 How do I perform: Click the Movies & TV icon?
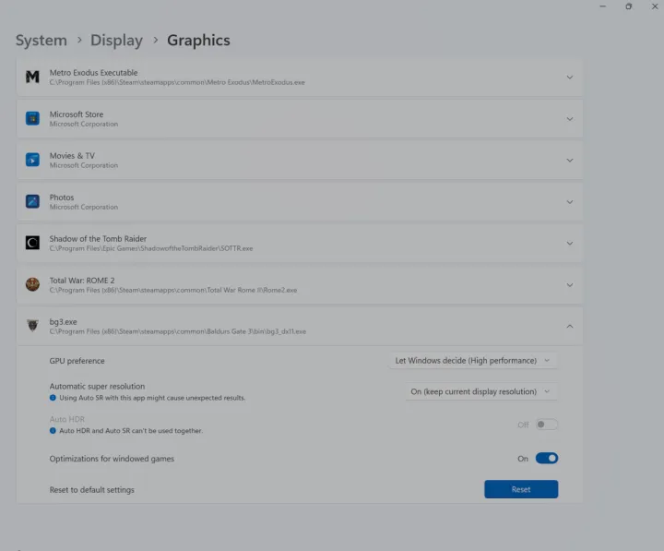click(32, 160)
